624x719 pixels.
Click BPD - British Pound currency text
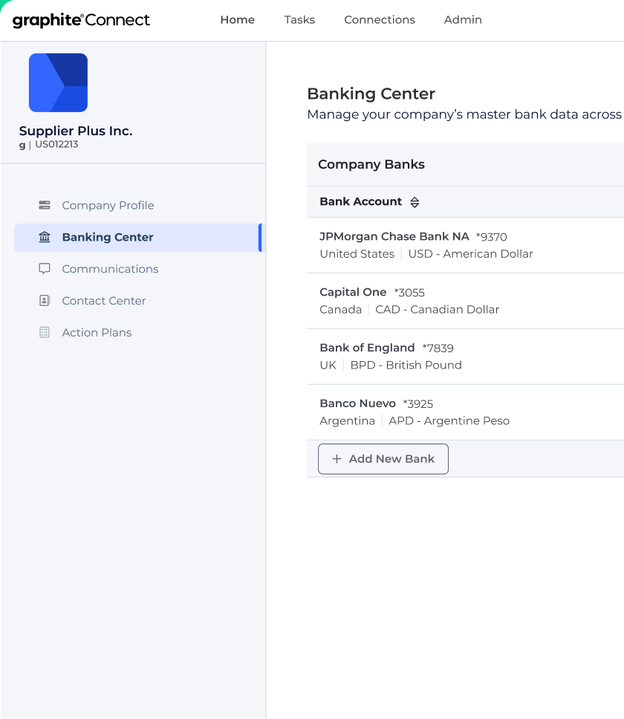(x=406, y=365)
